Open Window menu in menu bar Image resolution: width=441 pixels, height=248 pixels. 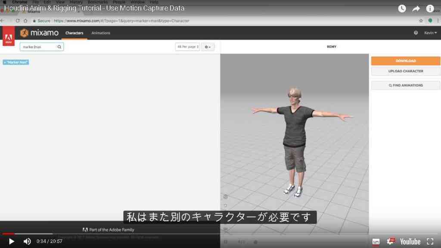(137, 2)
